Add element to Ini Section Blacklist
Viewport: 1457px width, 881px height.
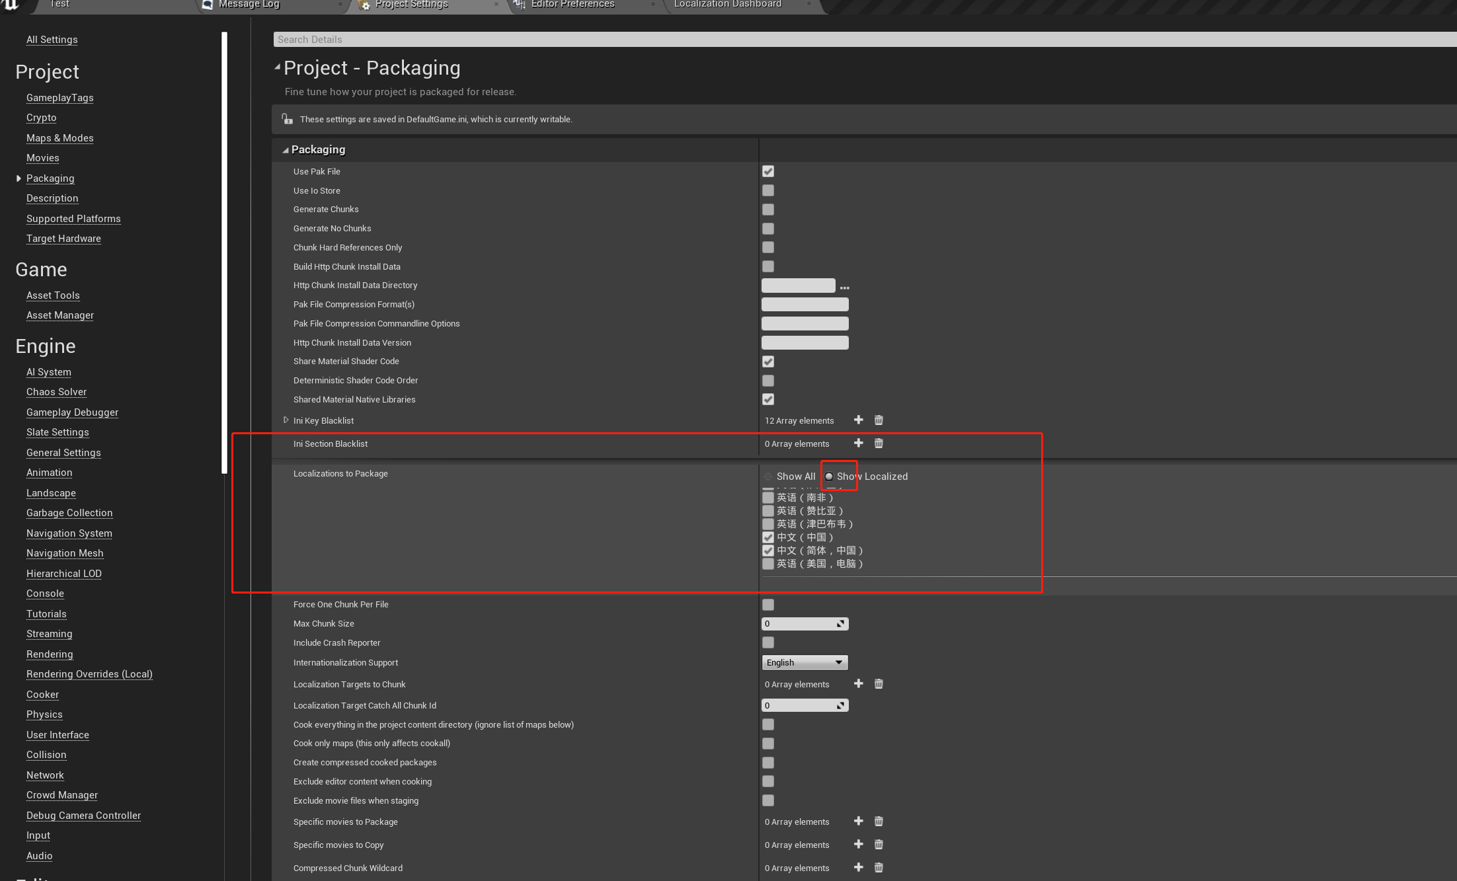click(x=858, y=443)
